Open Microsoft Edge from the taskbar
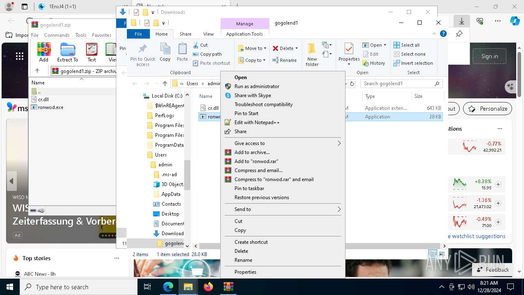 [x=168, y=287]
